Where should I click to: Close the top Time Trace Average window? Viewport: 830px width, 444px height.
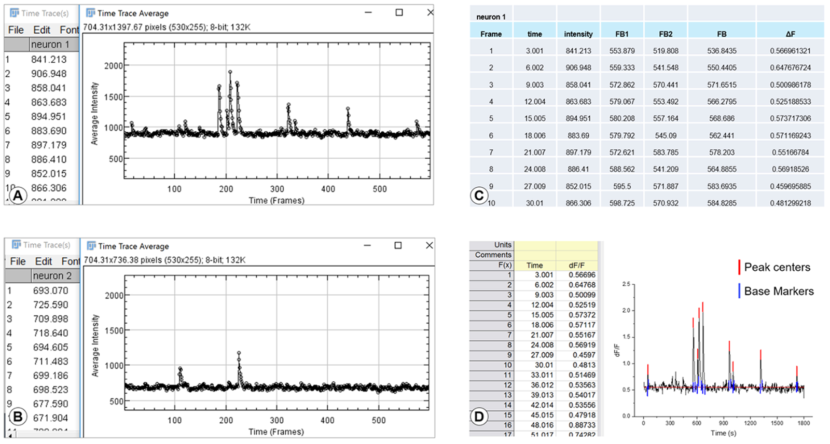(x=430, y=12)
